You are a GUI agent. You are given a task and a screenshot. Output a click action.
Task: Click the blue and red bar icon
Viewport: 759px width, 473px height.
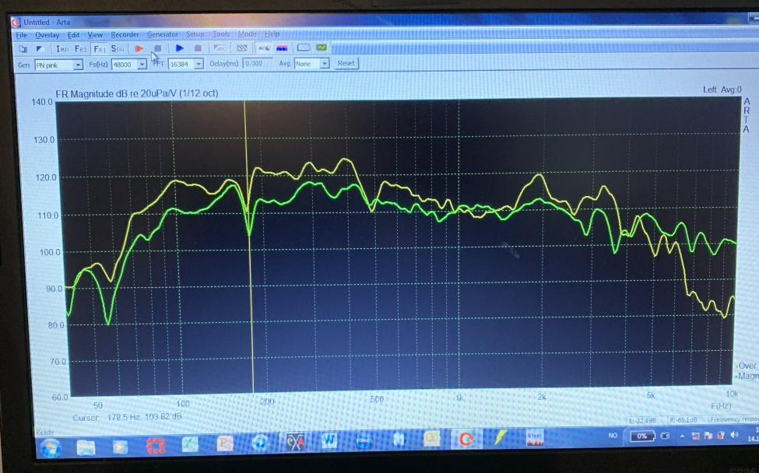(282, 48)
